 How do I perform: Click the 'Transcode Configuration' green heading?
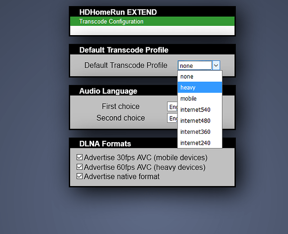pos(111,21)
